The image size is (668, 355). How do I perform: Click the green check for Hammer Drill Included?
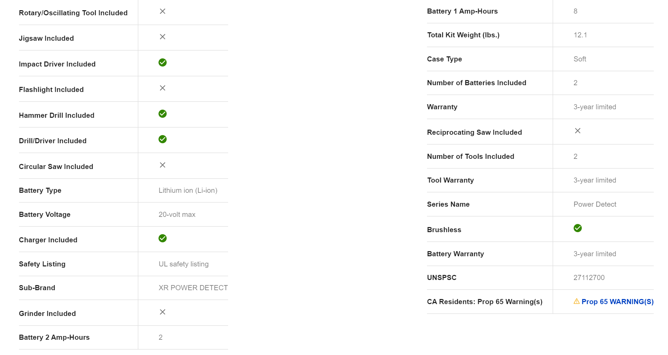point(163,114)
